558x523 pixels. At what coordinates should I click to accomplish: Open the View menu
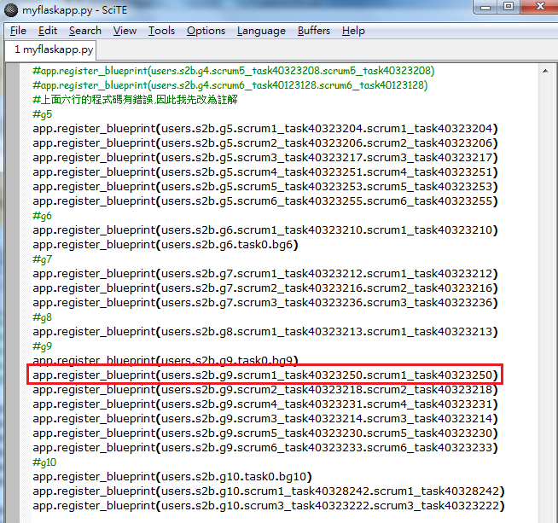(x=125, y=31)
